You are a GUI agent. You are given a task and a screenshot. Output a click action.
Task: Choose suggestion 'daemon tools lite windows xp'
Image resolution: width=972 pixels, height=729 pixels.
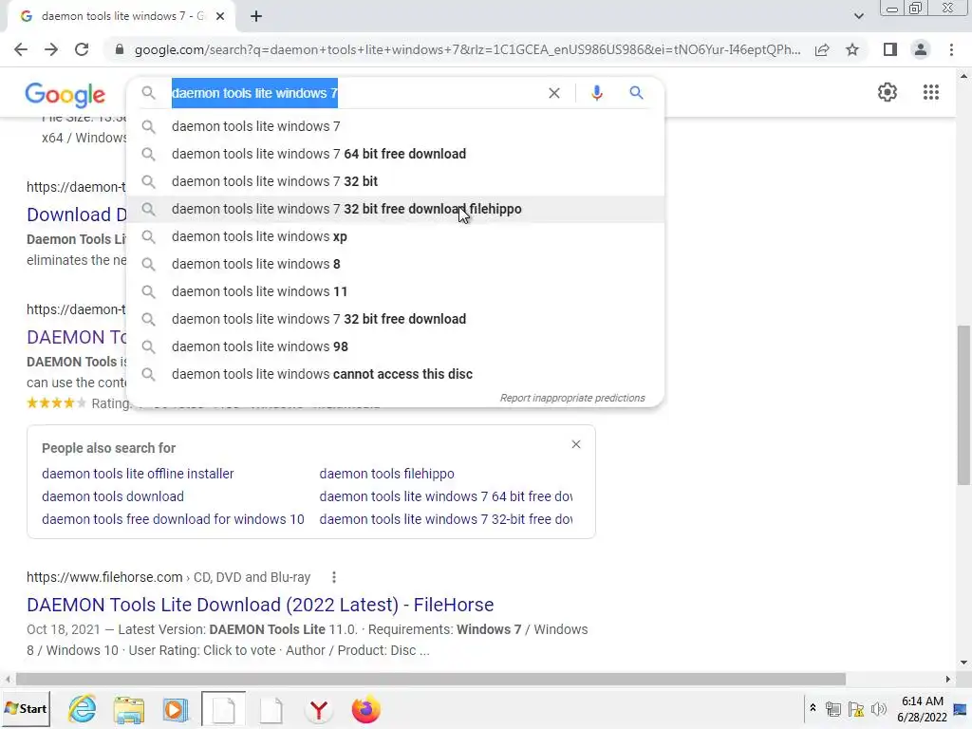tap(395, 236)
